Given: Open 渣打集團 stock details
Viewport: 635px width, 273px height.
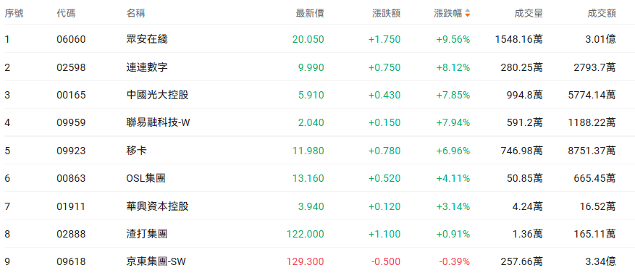Looking at the screenshot, I should pos(147,234).
